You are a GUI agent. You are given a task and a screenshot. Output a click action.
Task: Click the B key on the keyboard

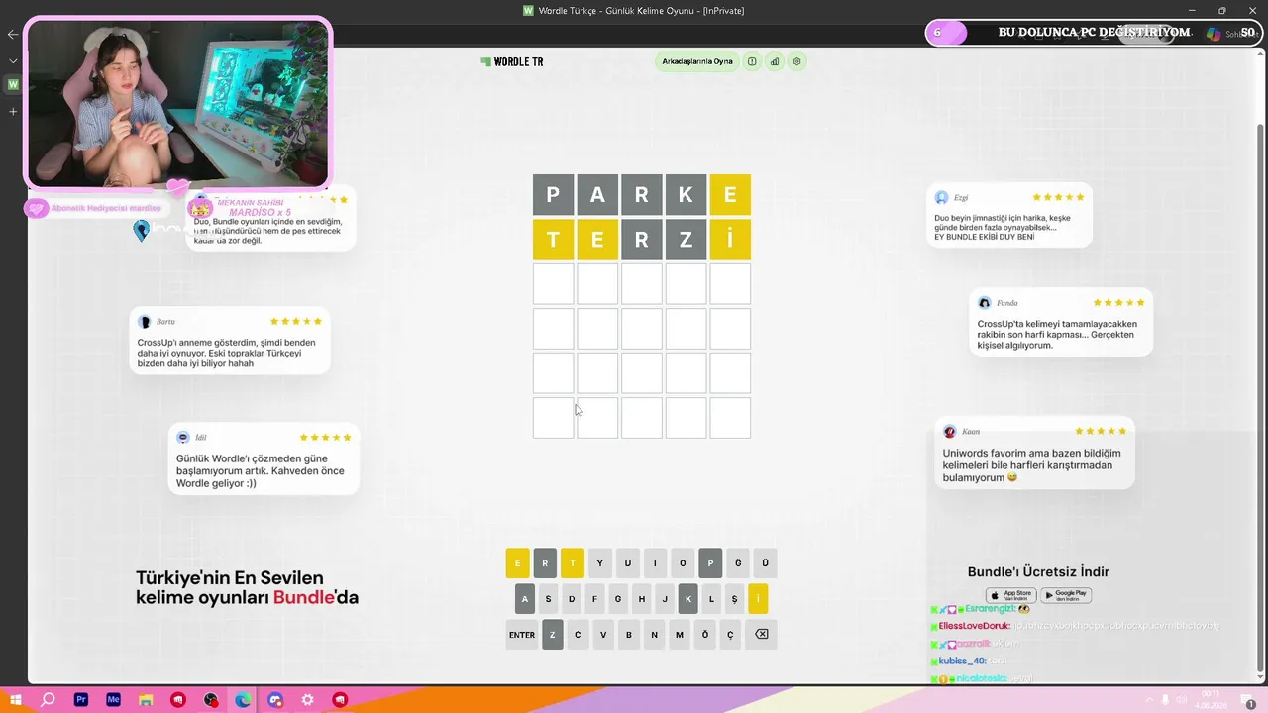(629, 635)
